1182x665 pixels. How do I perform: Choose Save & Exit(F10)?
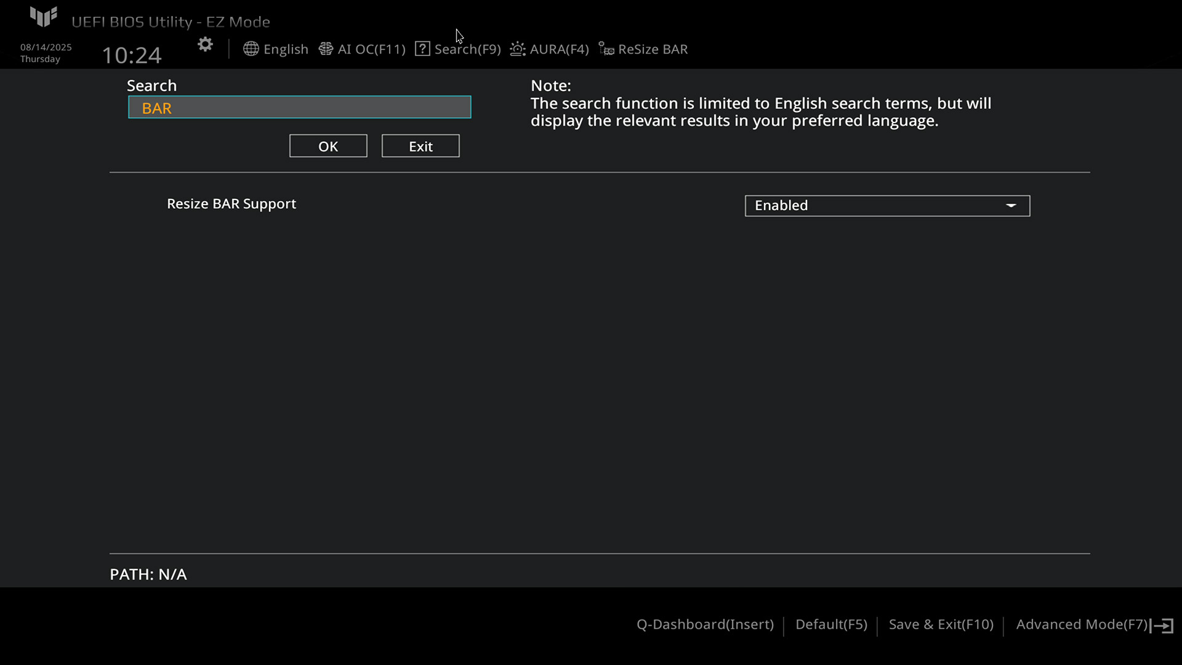tap(941, 624)
